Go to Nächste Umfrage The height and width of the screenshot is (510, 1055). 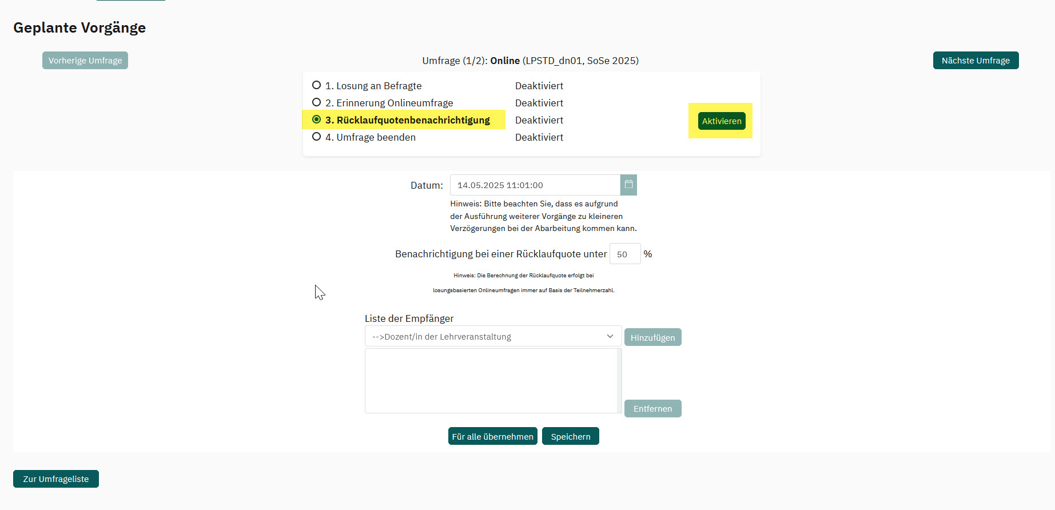tap(976, 60)
